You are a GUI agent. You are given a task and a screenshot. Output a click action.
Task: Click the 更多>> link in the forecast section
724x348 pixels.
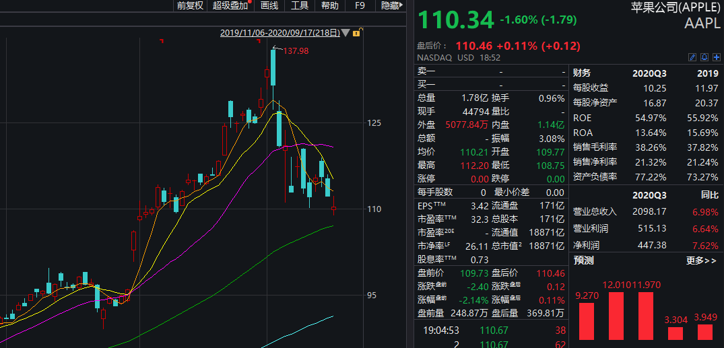click(x=701, y=260)
